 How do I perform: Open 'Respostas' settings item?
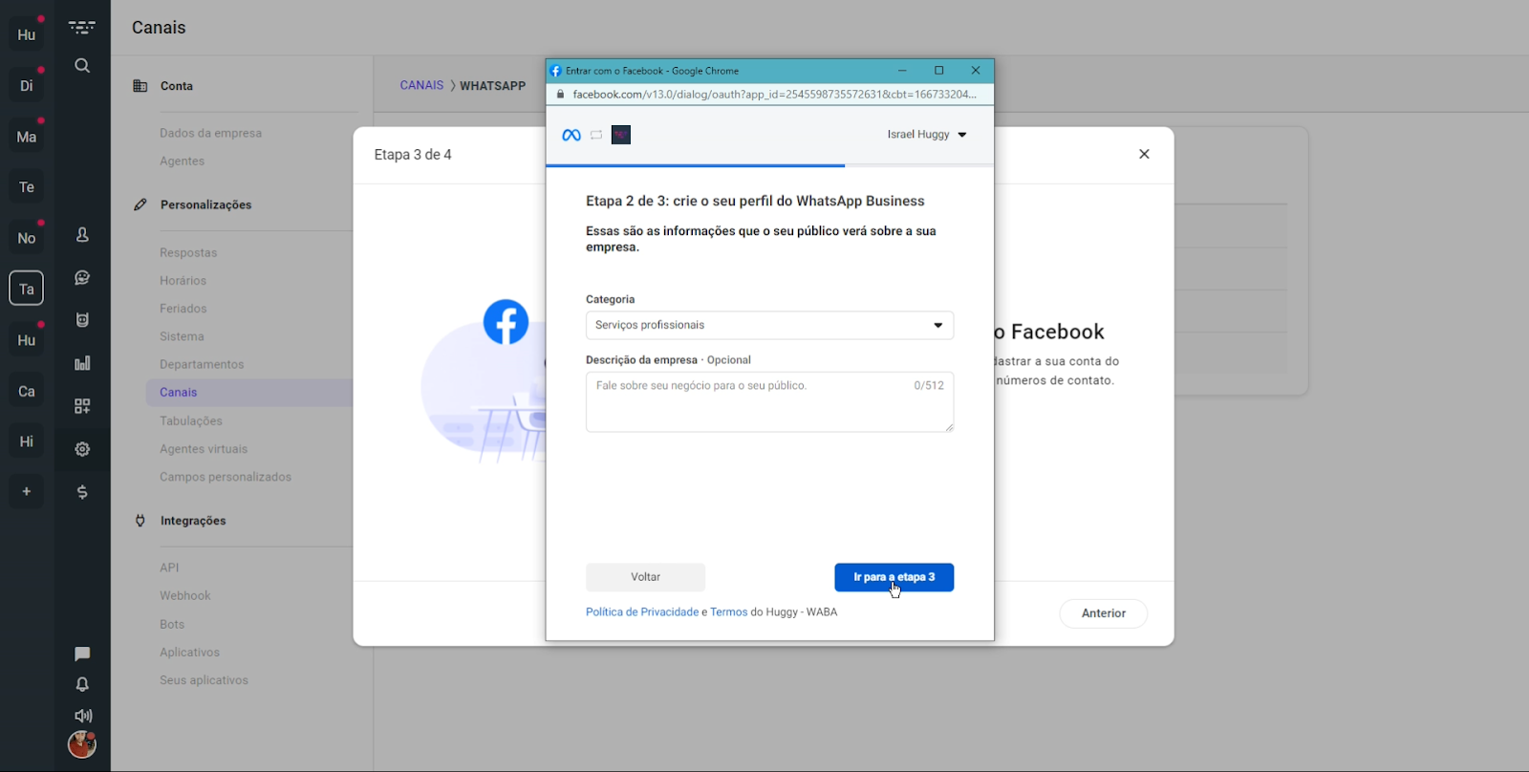tap(188, 252)
